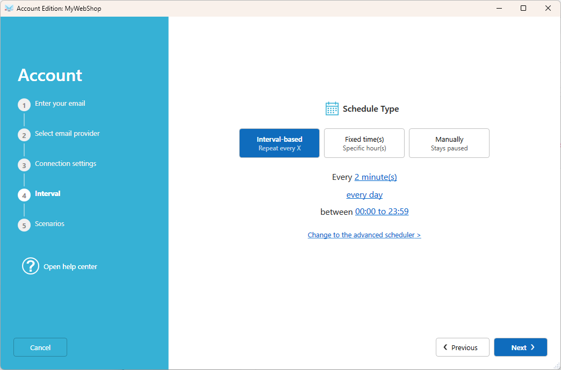Screen dimensions: 561x370
Task: Click the Next button
Action: pos(521,347)
